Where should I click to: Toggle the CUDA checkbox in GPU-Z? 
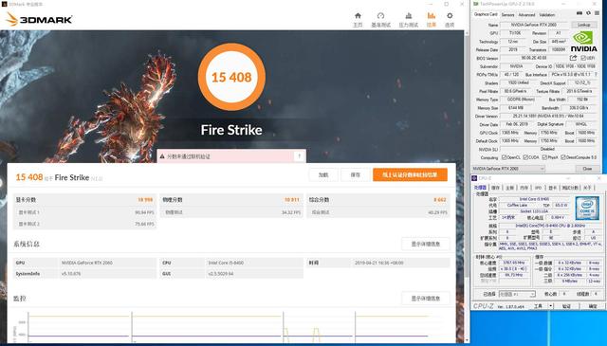click(525, 157)
